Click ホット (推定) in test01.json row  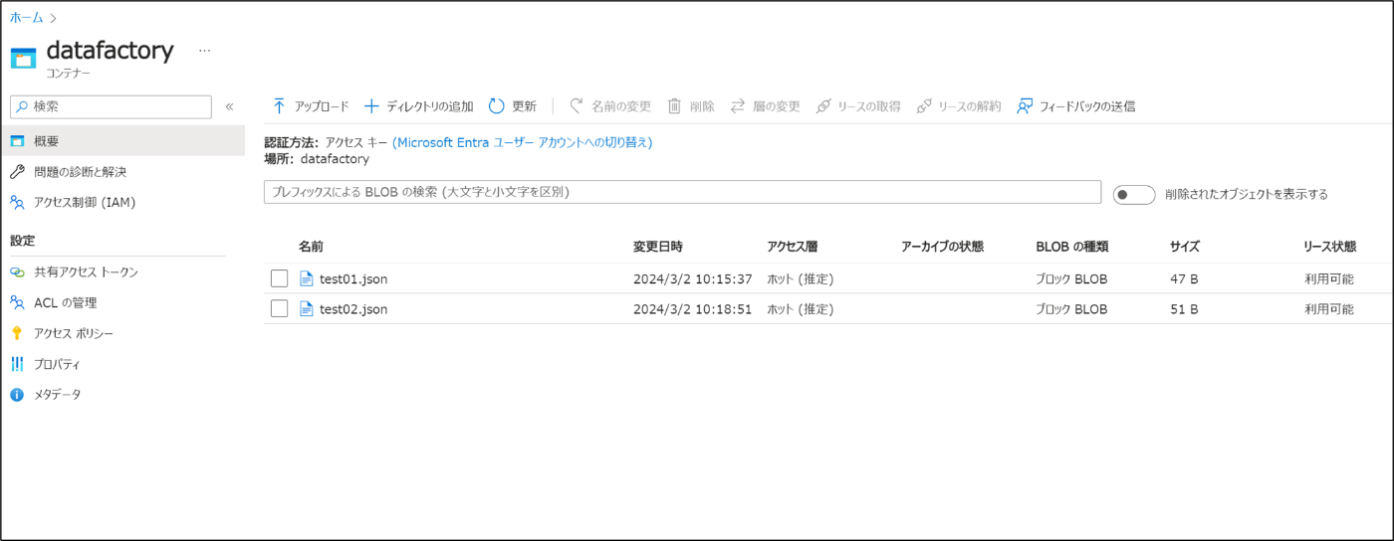(801, 279)
